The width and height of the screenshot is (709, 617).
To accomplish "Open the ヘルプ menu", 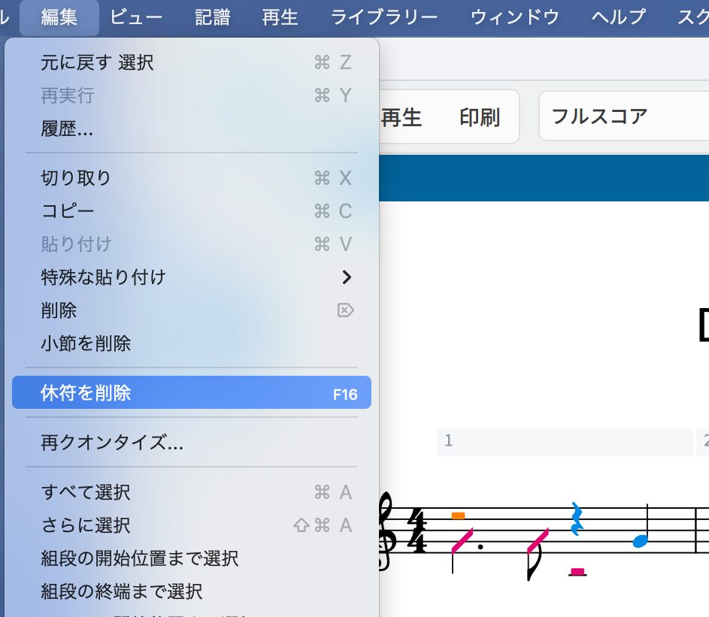I will (x=618, y=17).
